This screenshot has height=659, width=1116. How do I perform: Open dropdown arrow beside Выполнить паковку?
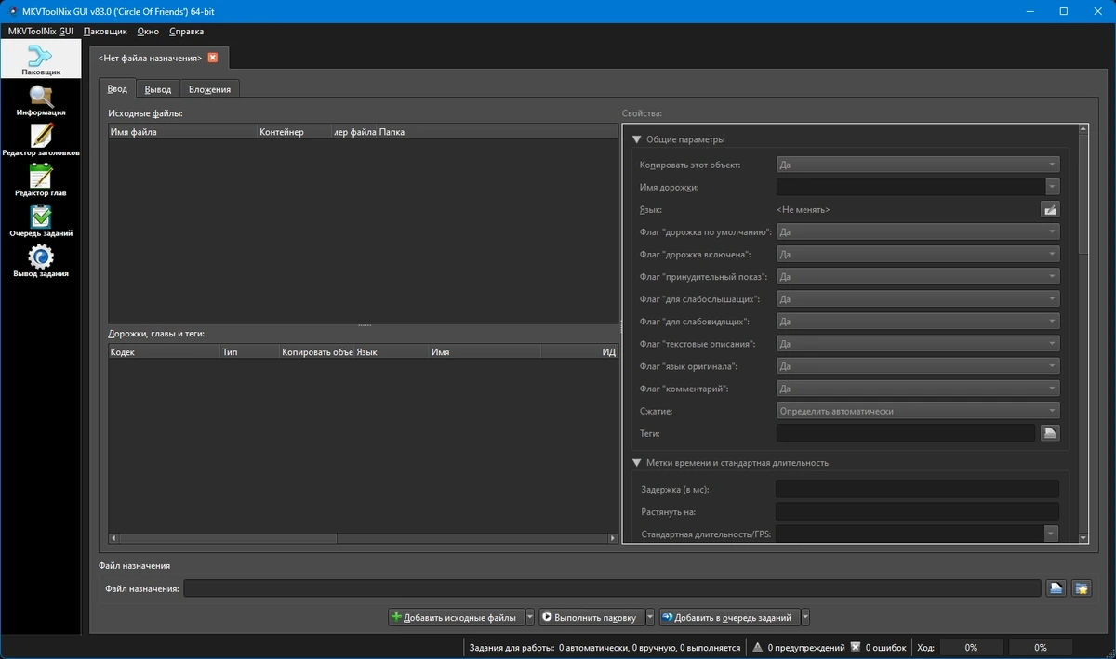point(650,617)
